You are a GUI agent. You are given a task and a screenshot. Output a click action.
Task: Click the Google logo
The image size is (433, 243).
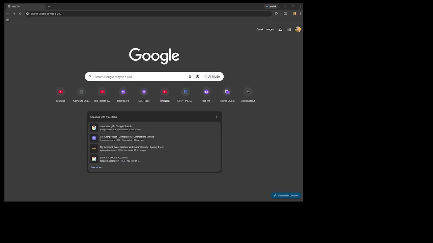pyautogui.click(x=154, y=56)
